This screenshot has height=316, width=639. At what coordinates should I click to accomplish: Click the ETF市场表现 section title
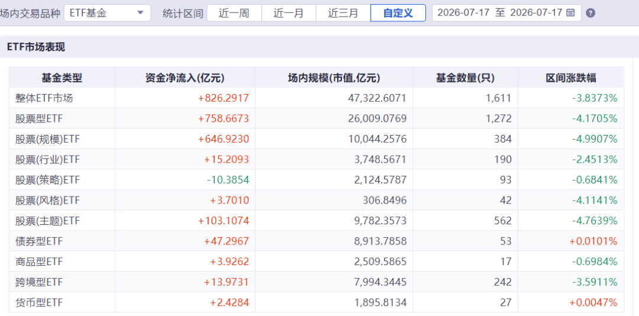point(36,47)
